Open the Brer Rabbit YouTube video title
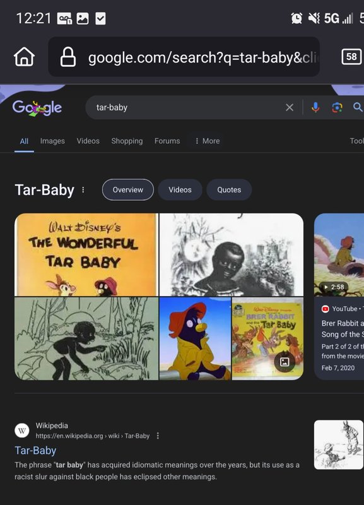The height and width of the screenshot is (505, 364). click(x=343, y=329)
